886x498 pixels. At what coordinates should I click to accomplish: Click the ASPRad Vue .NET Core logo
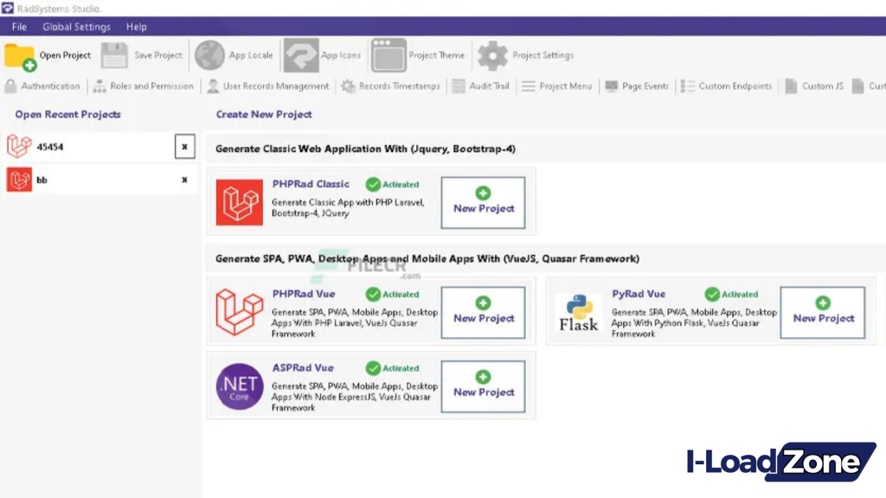tap(239, 386)
